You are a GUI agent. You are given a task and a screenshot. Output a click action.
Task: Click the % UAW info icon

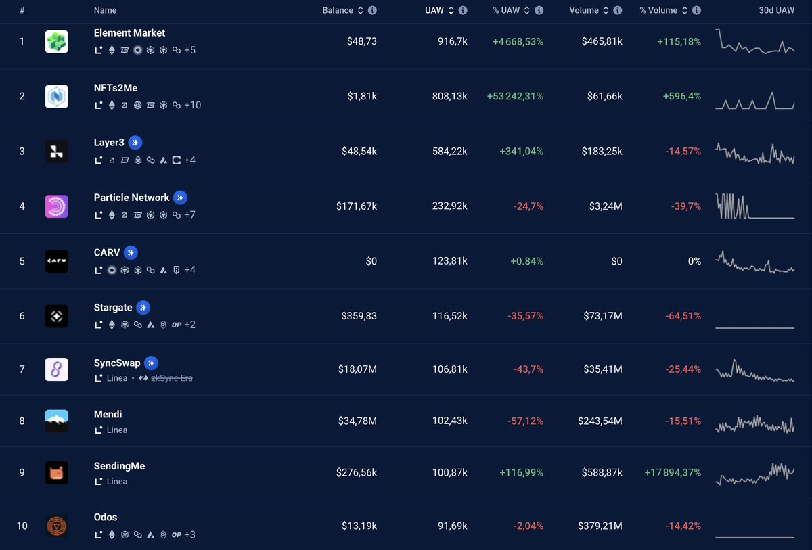pos(539,10)
